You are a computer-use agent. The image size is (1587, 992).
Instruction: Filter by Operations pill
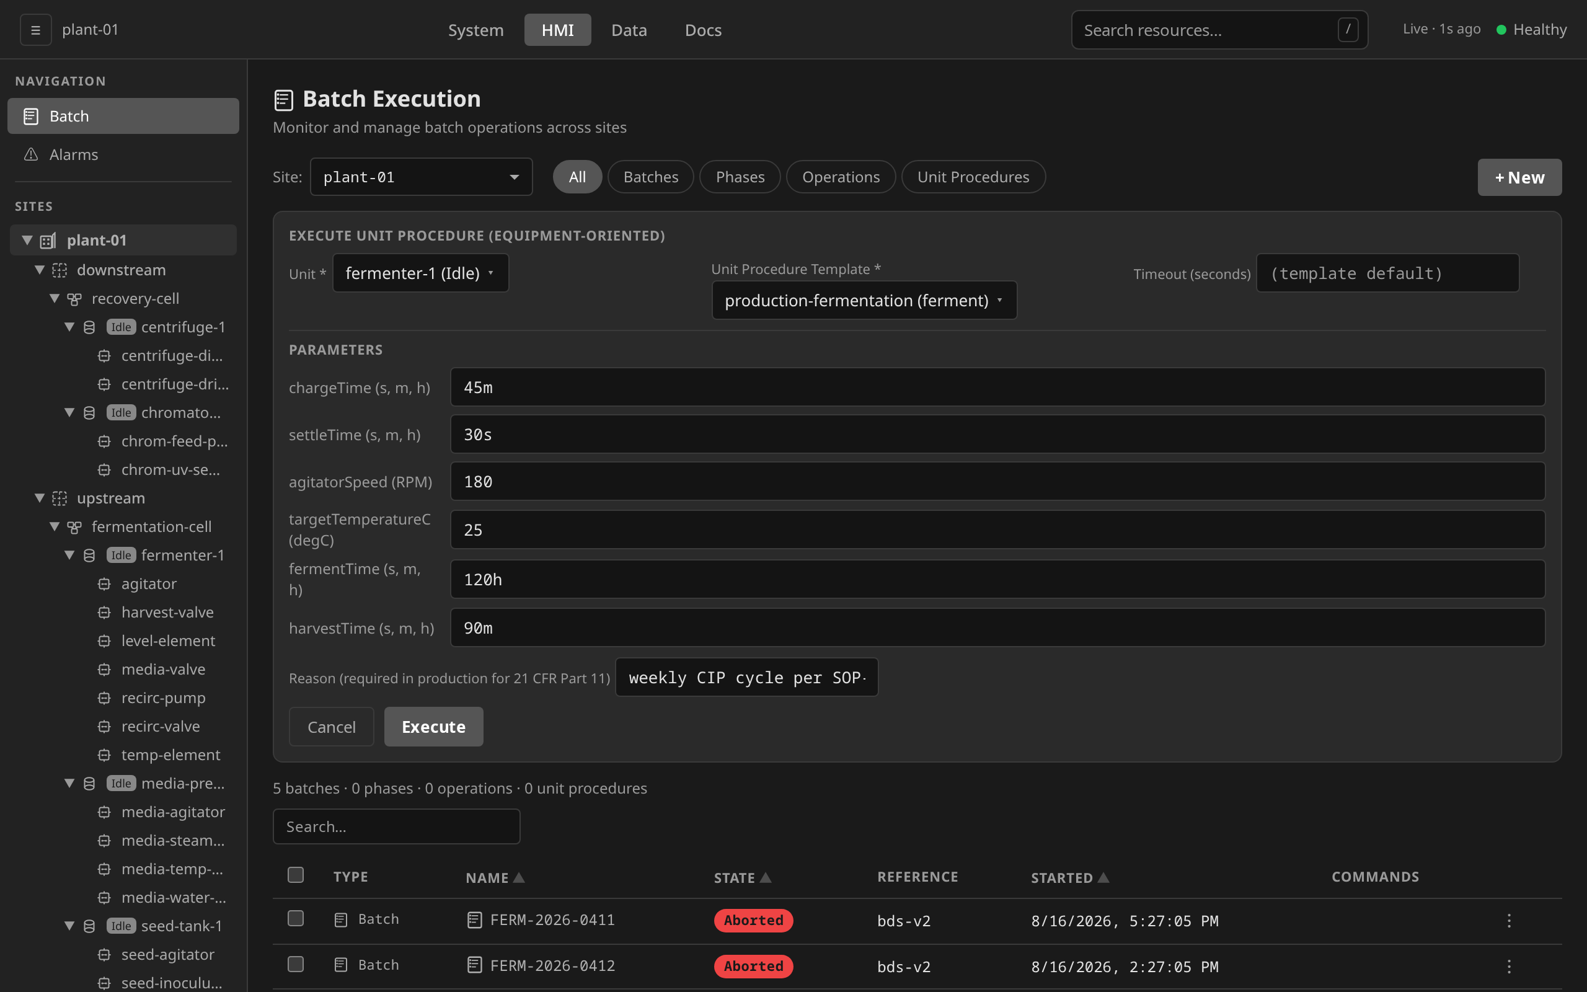(841, 177)
